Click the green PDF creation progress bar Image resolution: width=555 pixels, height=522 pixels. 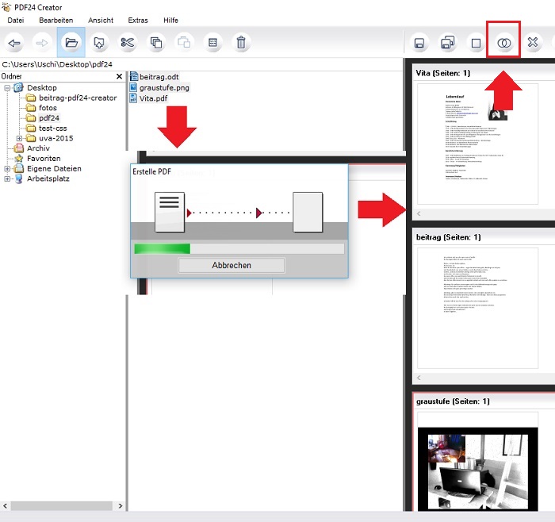coord(239,248)
